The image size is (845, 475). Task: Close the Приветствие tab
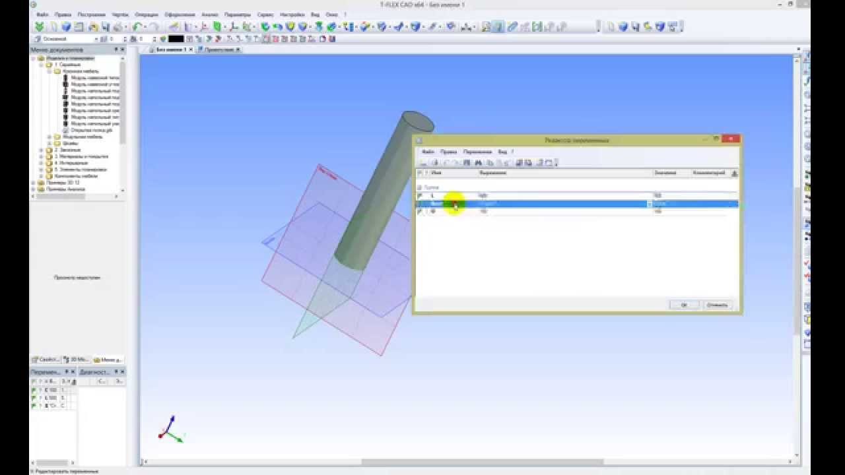tap(238, 49)
